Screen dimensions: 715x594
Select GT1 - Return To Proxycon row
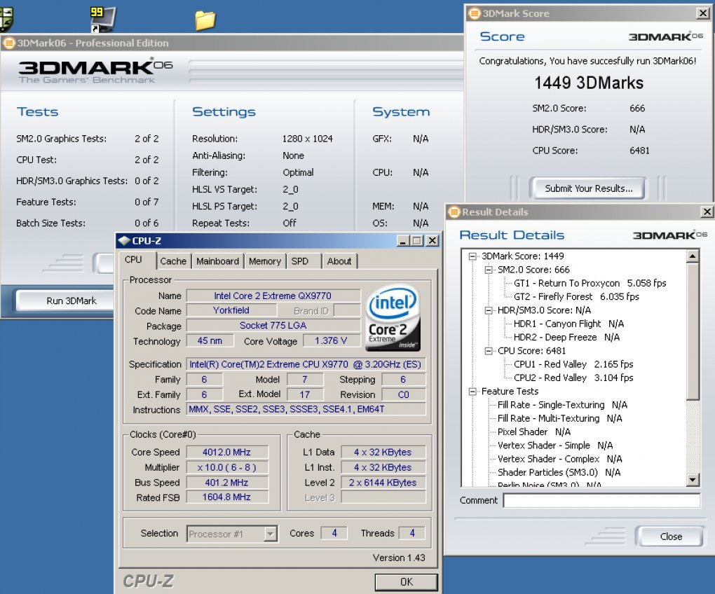(x=590, y=283)
